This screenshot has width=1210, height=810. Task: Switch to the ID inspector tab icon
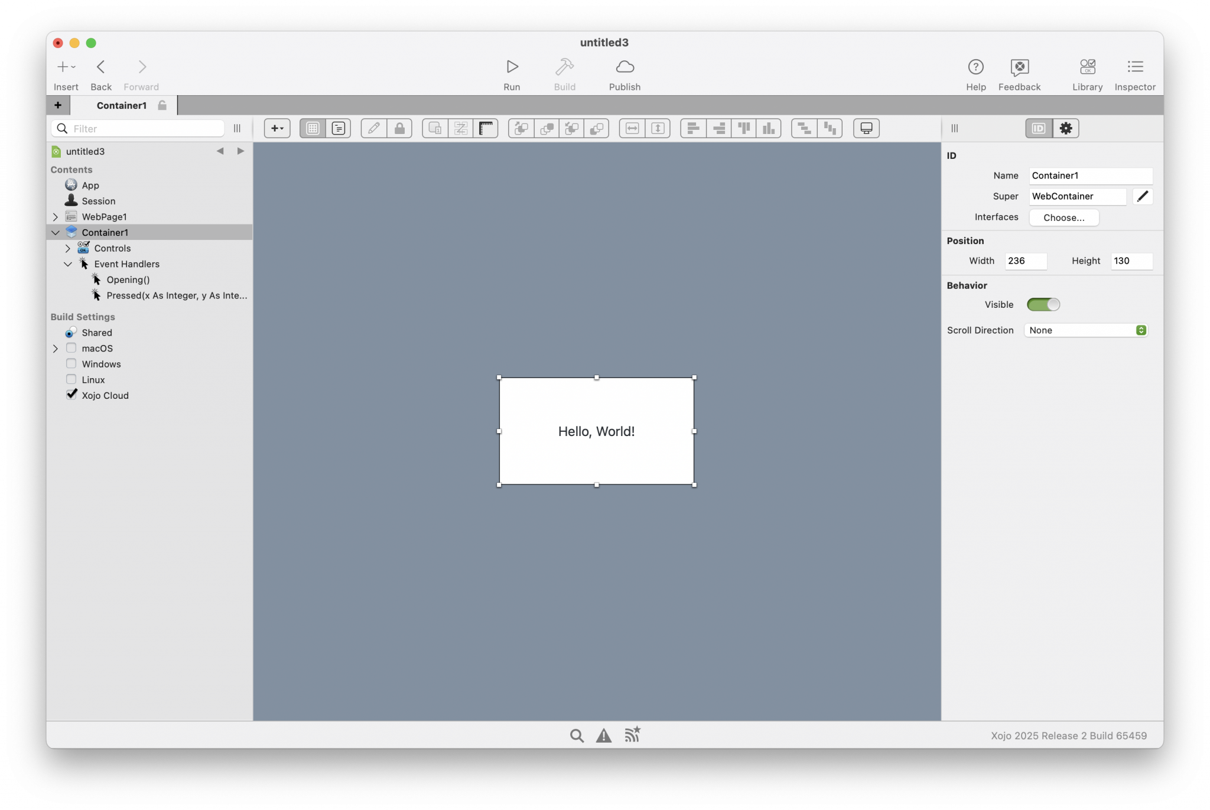(1039, 128)
